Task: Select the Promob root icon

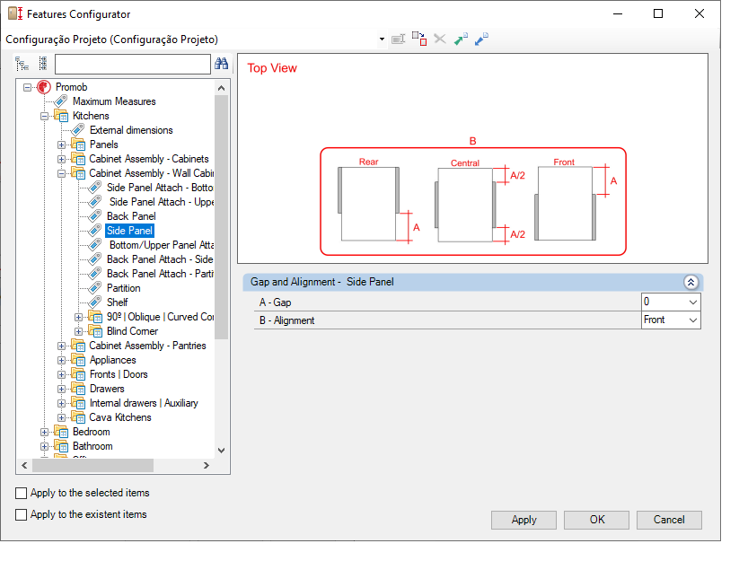Action: 44,87
